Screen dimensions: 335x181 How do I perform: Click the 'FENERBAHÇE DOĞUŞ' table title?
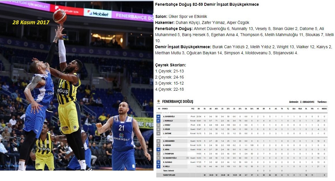[177, 102]
